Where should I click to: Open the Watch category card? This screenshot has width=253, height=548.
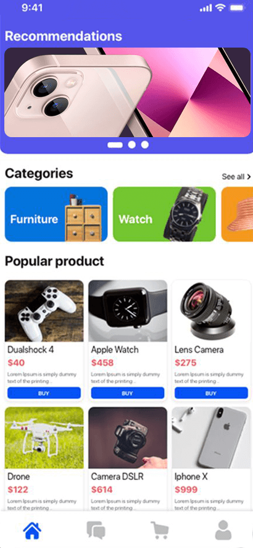[164, 214]
